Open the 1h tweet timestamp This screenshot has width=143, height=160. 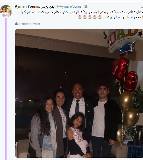point(86,7)
